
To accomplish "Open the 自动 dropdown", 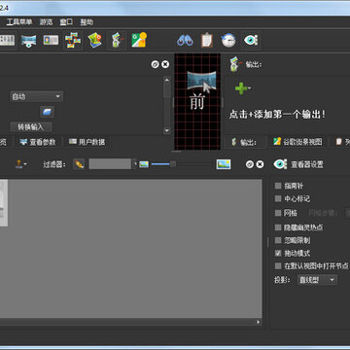I will click(36, 96).
